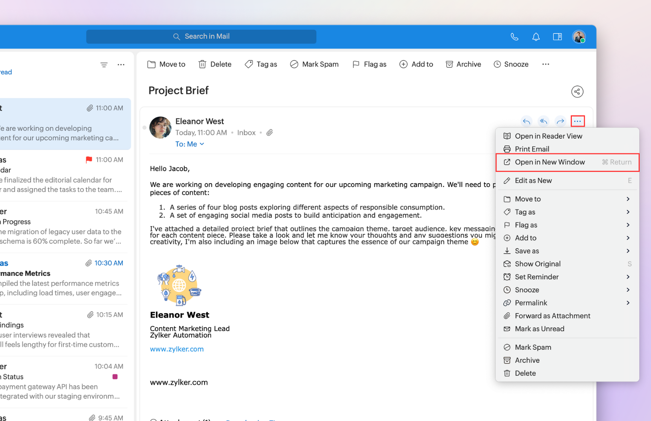
Task: Choose Forward as Attachment
Action: pos(567,316)
